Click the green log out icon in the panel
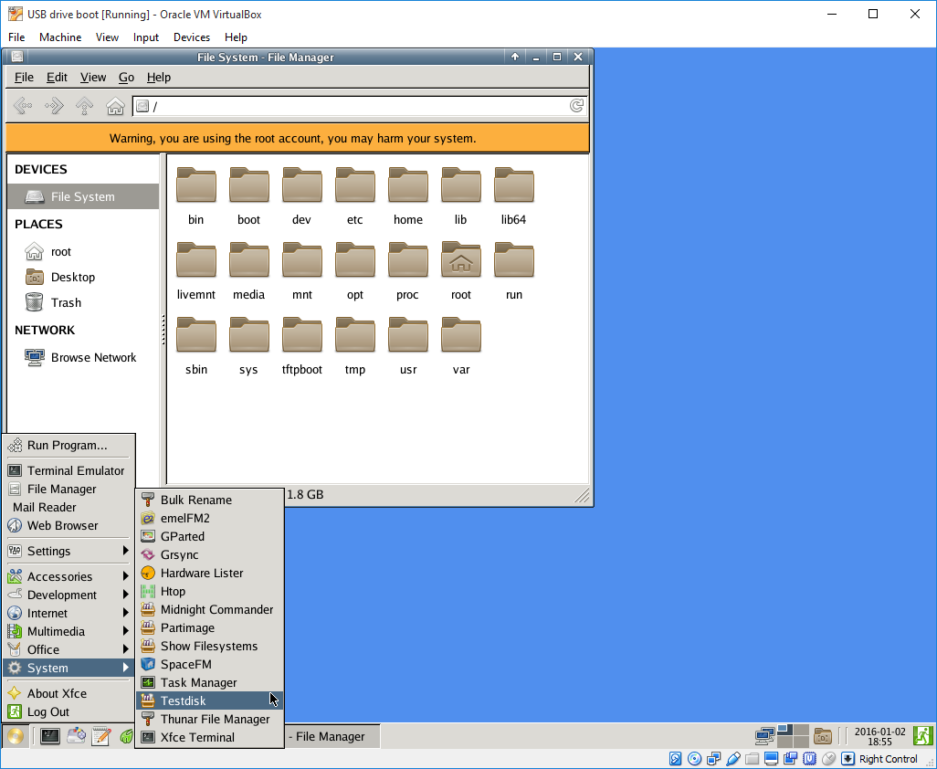Viewport: 937px width, 769px height. 923,736
